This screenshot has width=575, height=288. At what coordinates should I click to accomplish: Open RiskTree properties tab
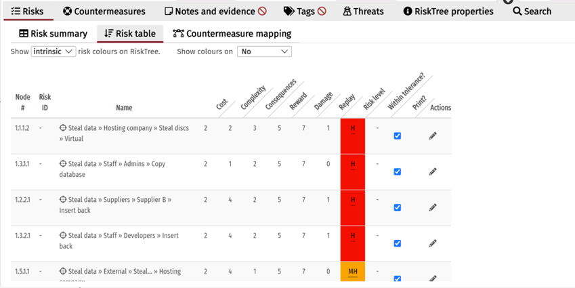coord(448,12)
